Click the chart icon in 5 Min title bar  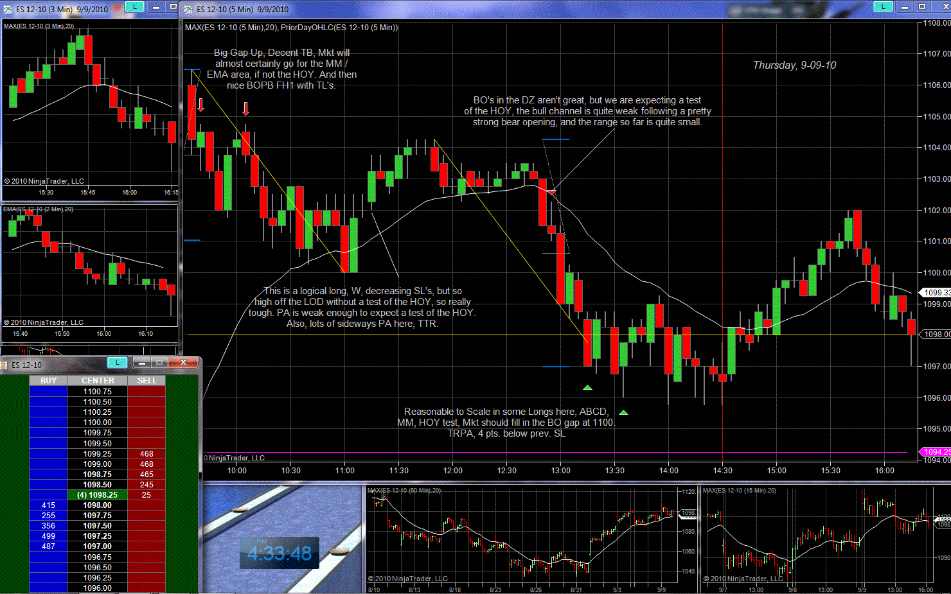(188, 9)
